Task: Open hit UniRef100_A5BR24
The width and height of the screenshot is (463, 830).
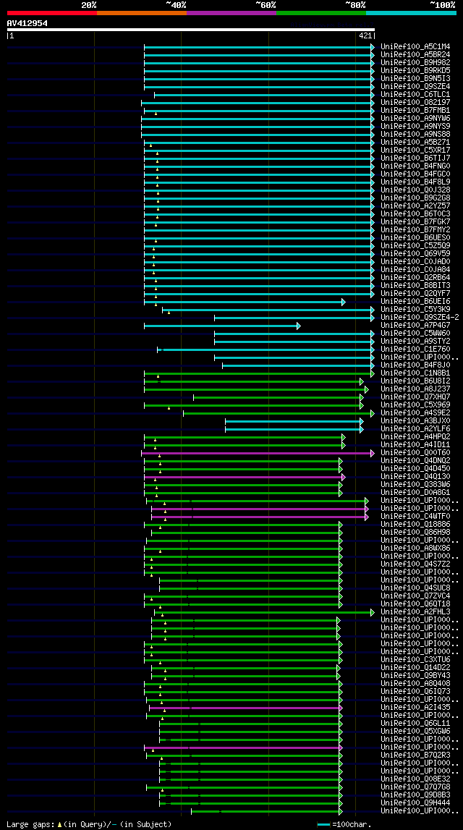Action: (x=415, y=54)
